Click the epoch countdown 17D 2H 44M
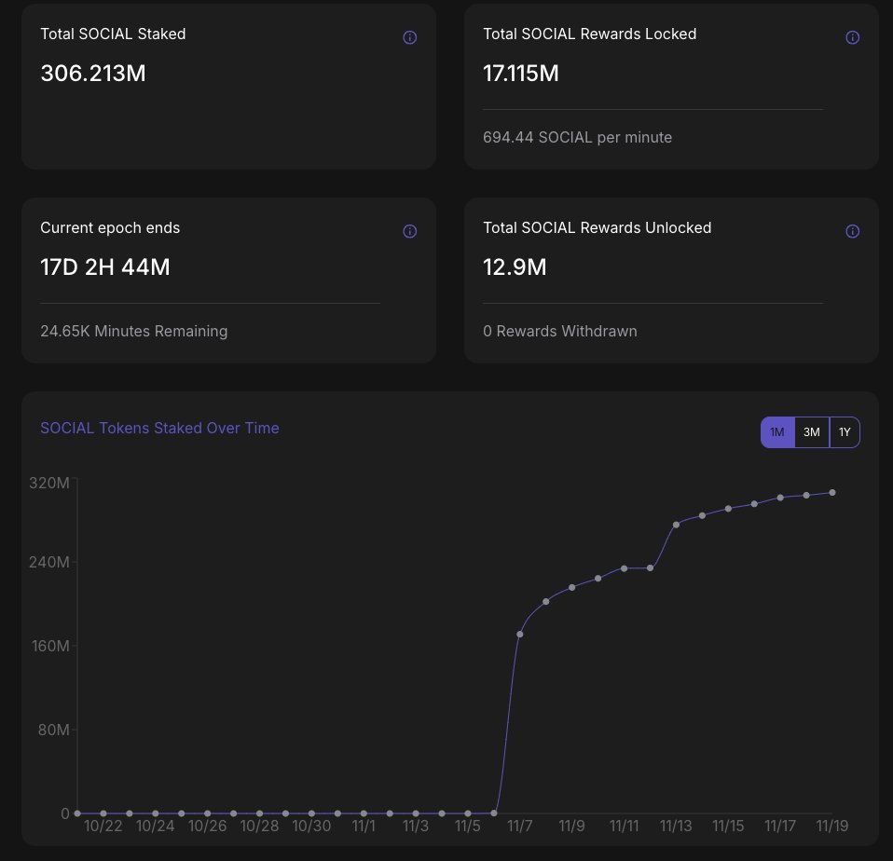The image size is (893, 861). 105,266
